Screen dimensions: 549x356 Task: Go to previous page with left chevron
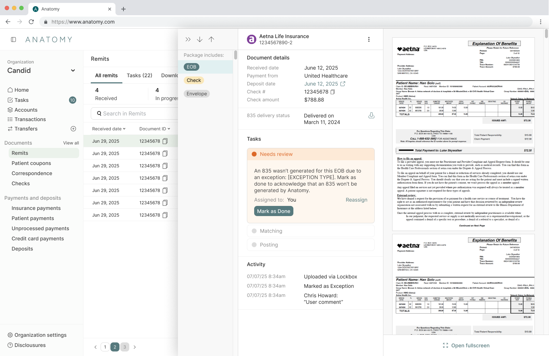(95, 347)
